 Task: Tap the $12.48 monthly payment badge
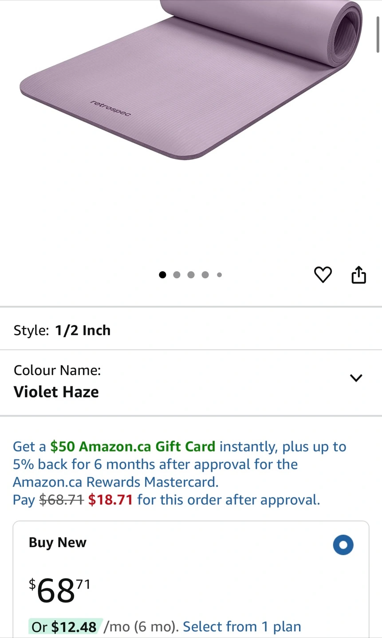pyautogui.click(x=66, y=626)
